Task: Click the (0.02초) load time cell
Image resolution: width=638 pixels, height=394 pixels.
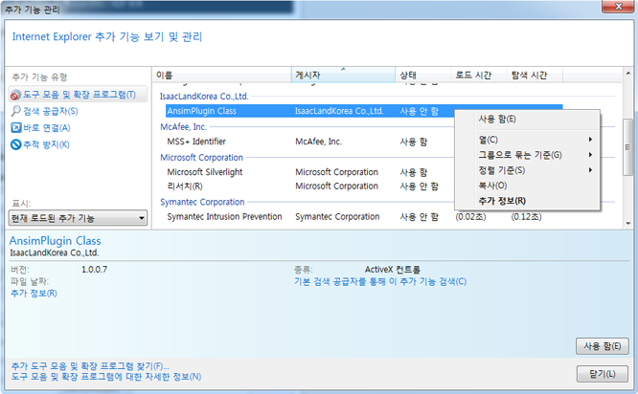Action: pos(470,217)
